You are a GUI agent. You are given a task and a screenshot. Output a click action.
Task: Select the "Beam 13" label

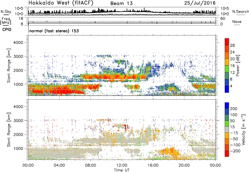coord(121,3)
